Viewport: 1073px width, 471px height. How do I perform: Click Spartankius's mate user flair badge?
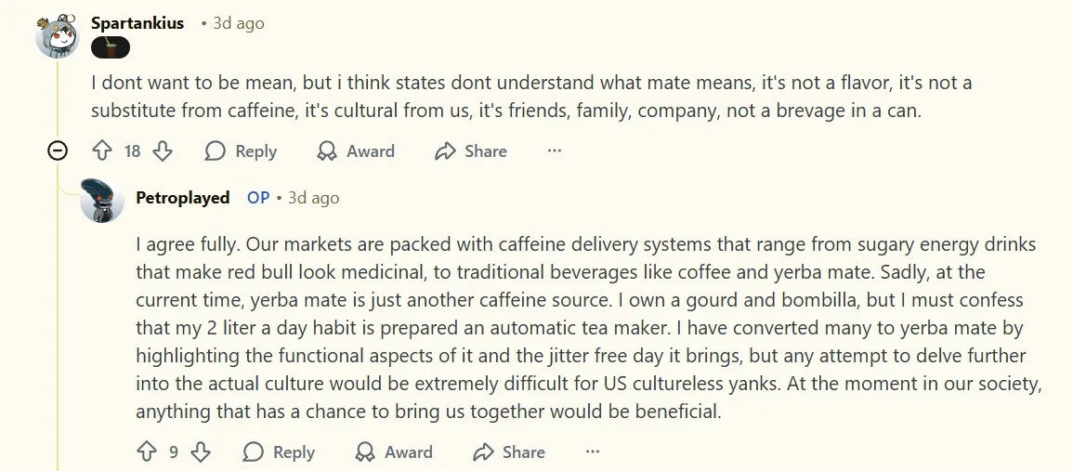pyautogui.click(x=110, y=47)
